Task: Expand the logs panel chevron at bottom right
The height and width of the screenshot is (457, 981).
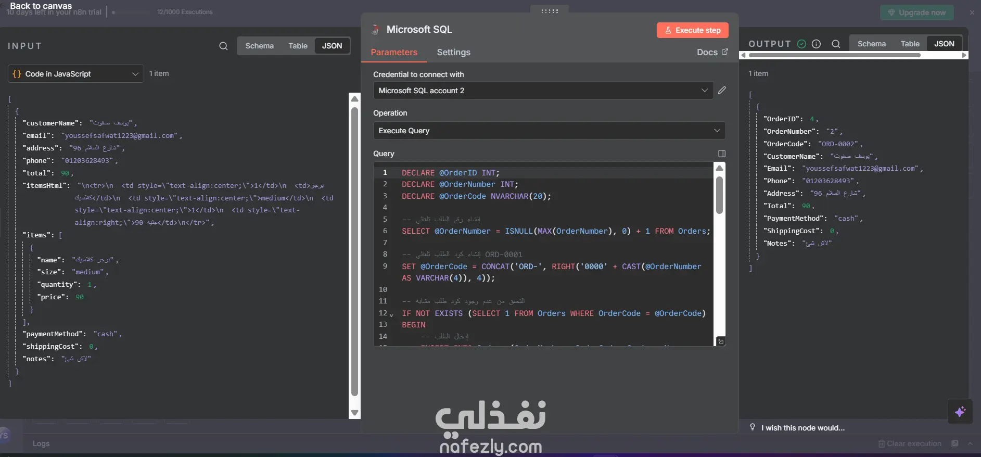Action: [x=970, y=443]
